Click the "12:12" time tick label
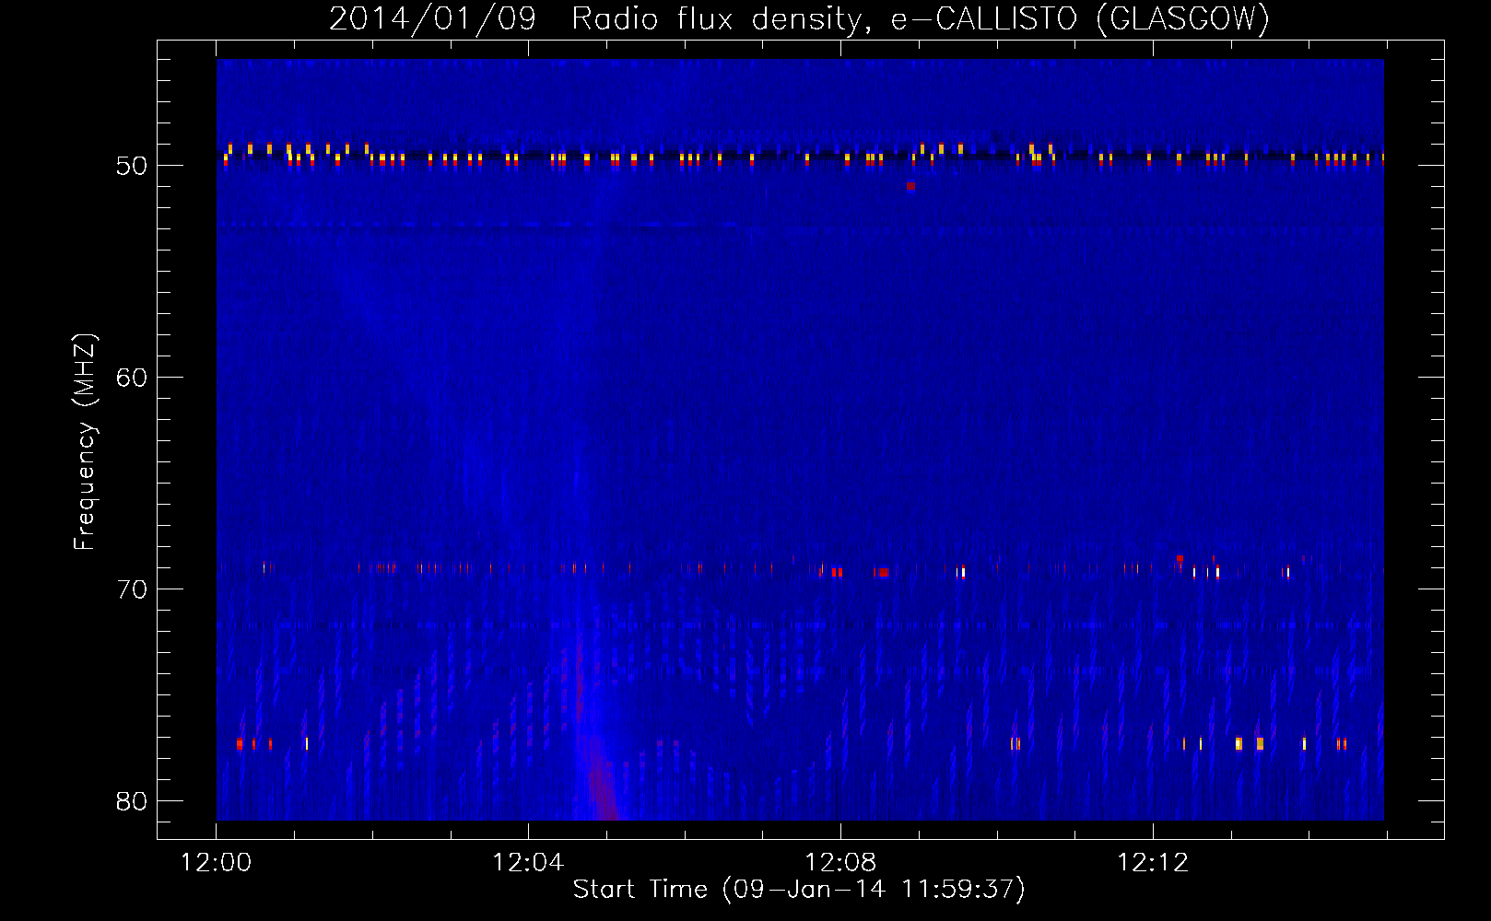Screen dimensions: 1491x921 pyautogui.click(x=1153, y=863)
